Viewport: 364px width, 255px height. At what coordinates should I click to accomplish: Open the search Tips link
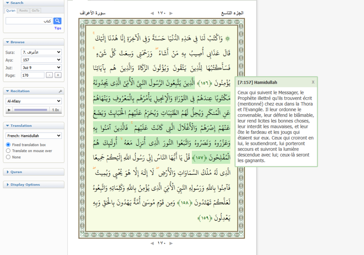point(58,28)
